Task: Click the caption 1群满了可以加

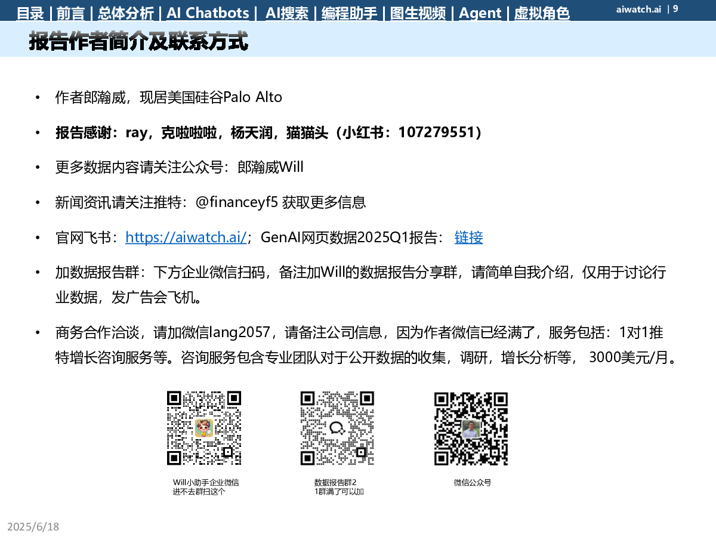Action: click(x=339, y=492)
